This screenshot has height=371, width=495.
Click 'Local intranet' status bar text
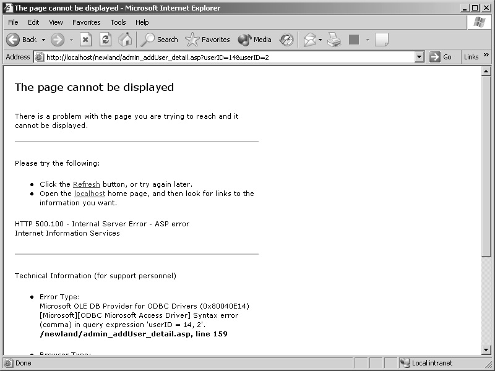point(432,363)
